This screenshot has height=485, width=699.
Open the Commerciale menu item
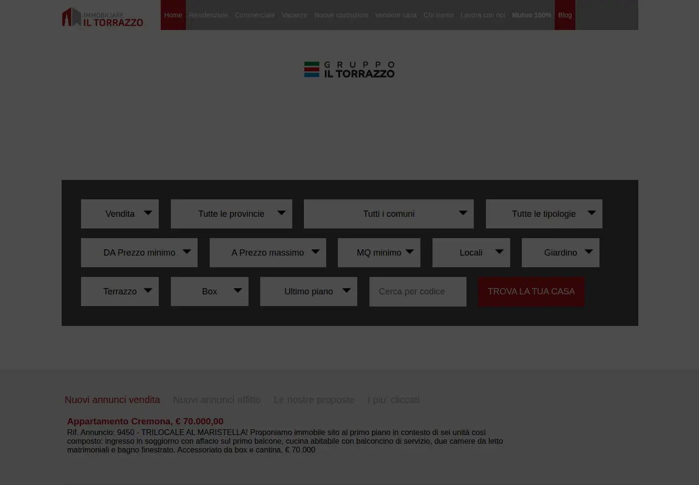click(255, 15)
